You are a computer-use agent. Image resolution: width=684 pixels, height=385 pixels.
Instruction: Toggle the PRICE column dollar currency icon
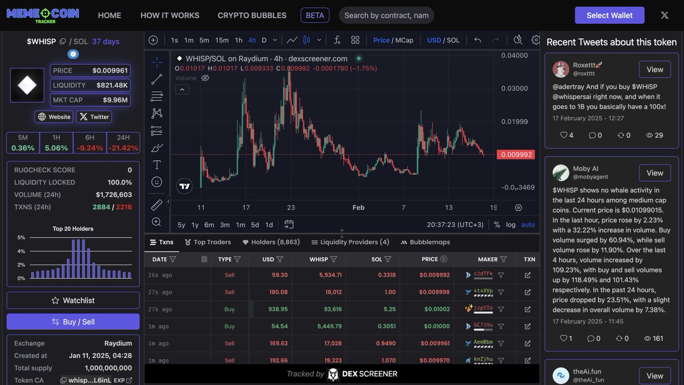(443, 259)
